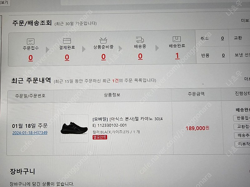Click 더보기 next to 최근 주문내역
Screen dimensions: 250x187
pyautogui.click(x=247, y=79)
